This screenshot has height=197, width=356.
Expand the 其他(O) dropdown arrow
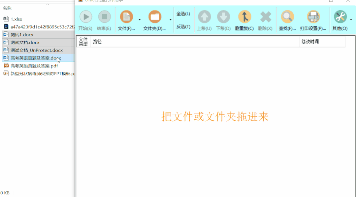tap(352, 20)
